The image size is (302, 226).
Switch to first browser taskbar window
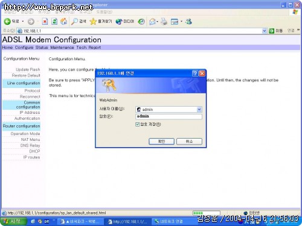click(81, 222)
